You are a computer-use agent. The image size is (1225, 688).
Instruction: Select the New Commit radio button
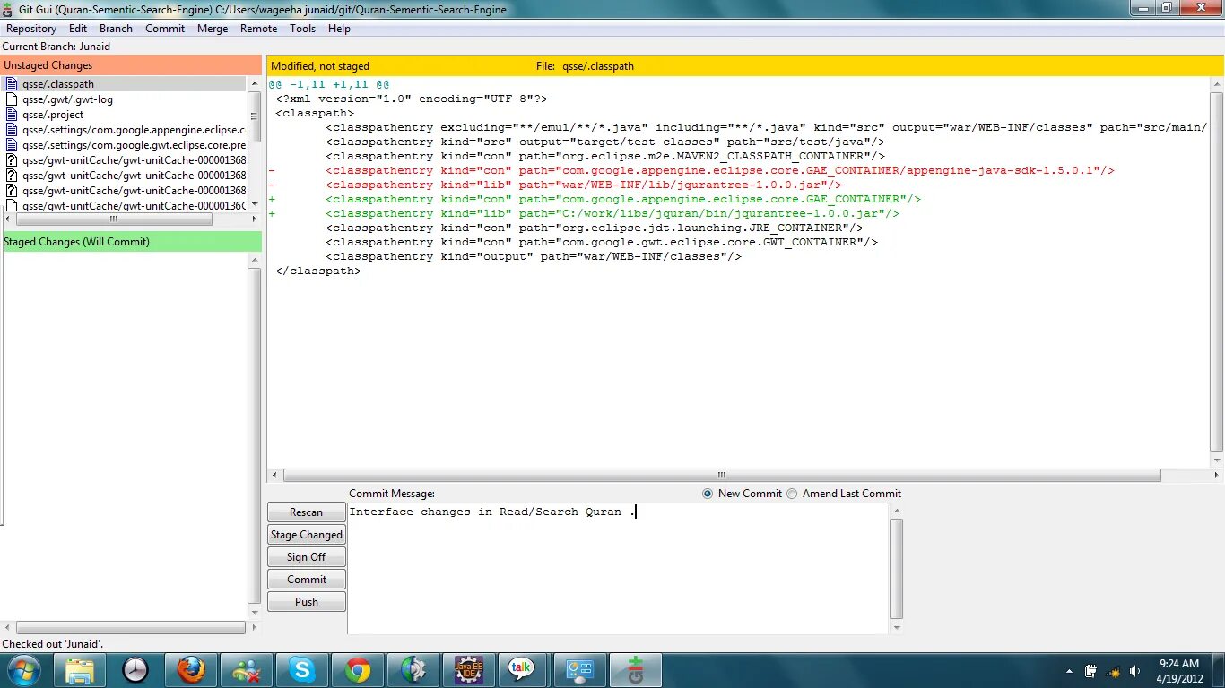[x=708, y=494]
